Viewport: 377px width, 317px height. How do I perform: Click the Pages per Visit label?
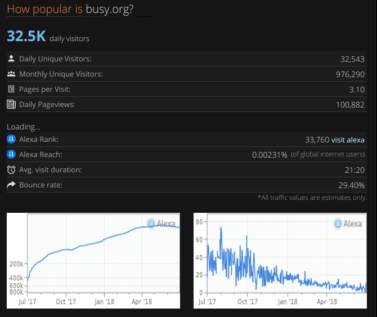[44, 89]
